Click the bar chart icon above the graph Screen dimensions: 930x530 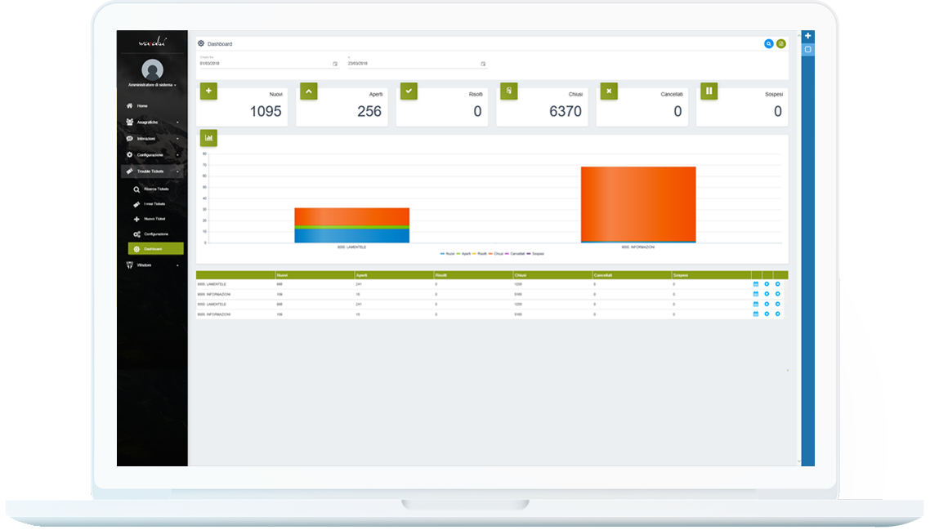208,138
